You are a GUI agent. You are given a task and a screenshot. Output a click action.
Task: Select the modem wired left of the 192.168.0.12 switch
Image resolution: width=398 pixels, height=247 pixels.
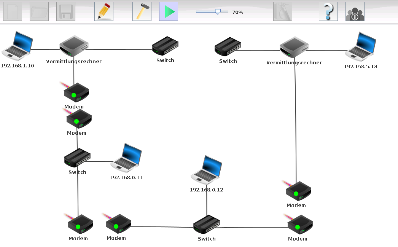[119, 224]
